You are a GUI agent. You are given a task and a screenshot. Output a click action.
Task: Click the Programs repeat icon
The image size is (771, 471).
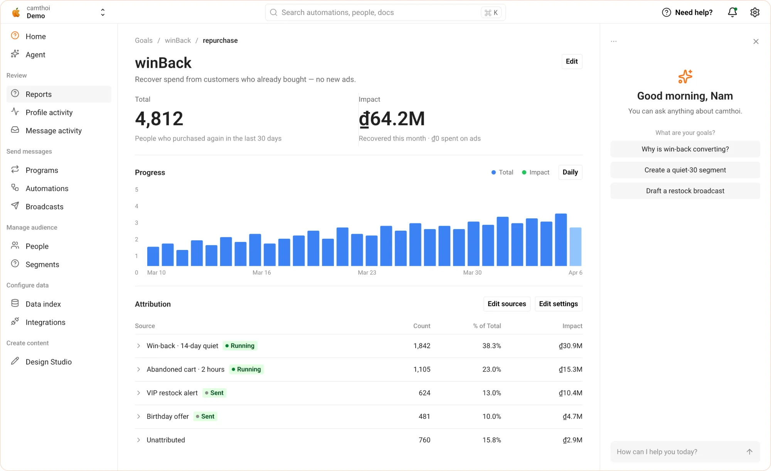coord(15,169)
